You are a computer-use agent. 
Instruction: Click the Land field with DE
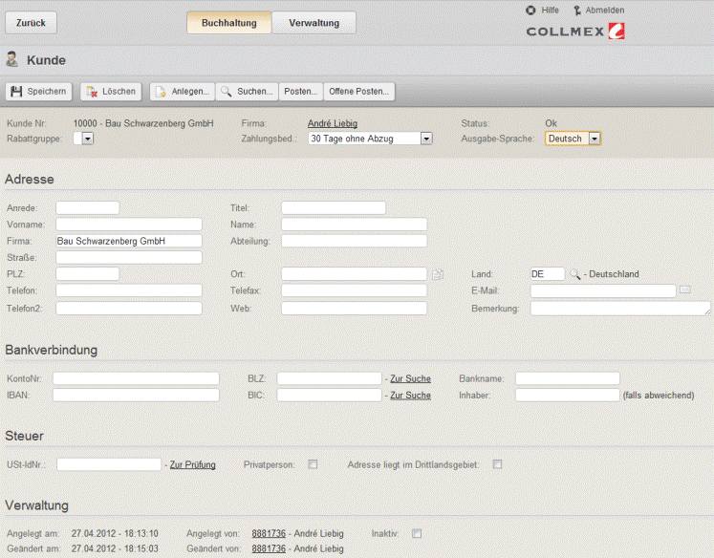[x=548, y=274]
